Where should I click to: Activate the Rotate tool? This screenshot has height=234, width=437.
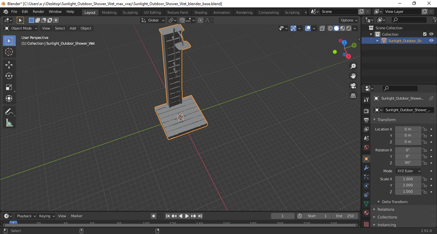[x=9, y=76]
